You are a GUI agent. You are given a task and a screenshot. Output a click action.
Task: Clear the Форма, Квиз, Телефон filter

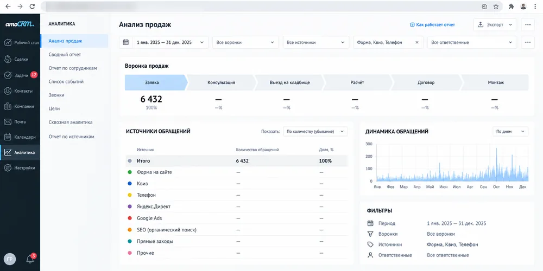click(417, 42)
